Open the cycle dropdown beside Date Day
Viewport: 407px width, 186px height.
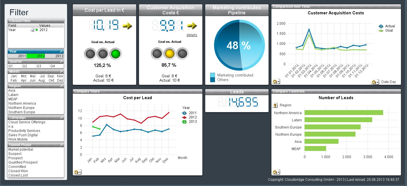tap(375, 82)
